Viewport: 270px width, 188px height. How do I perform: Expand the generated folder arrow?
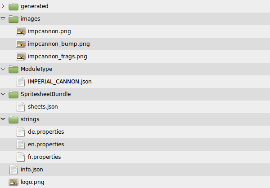(3, 6)
